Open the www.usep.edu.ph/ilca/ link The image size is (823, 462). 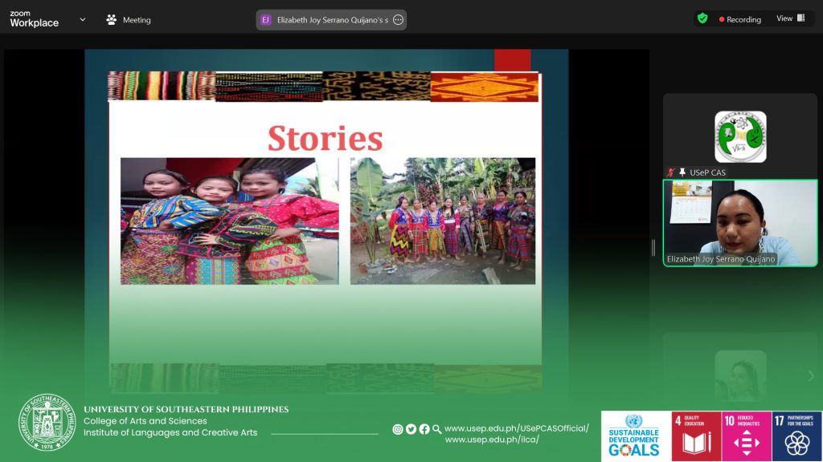point(492,440)
